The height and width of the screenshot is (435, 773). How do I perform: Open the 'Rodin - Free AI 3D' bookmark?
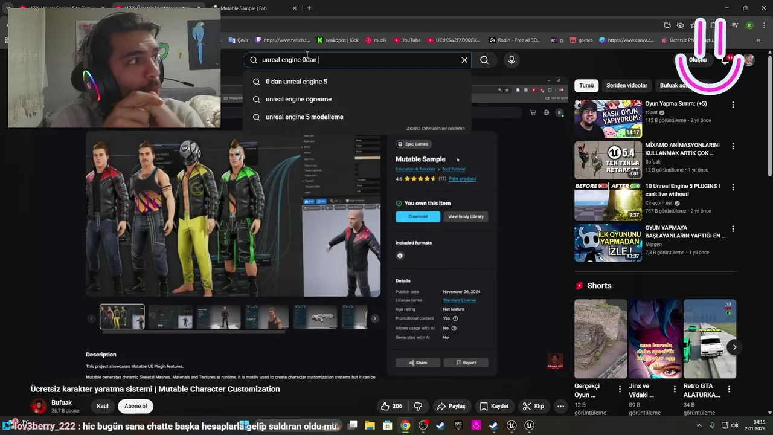(515, 40)
